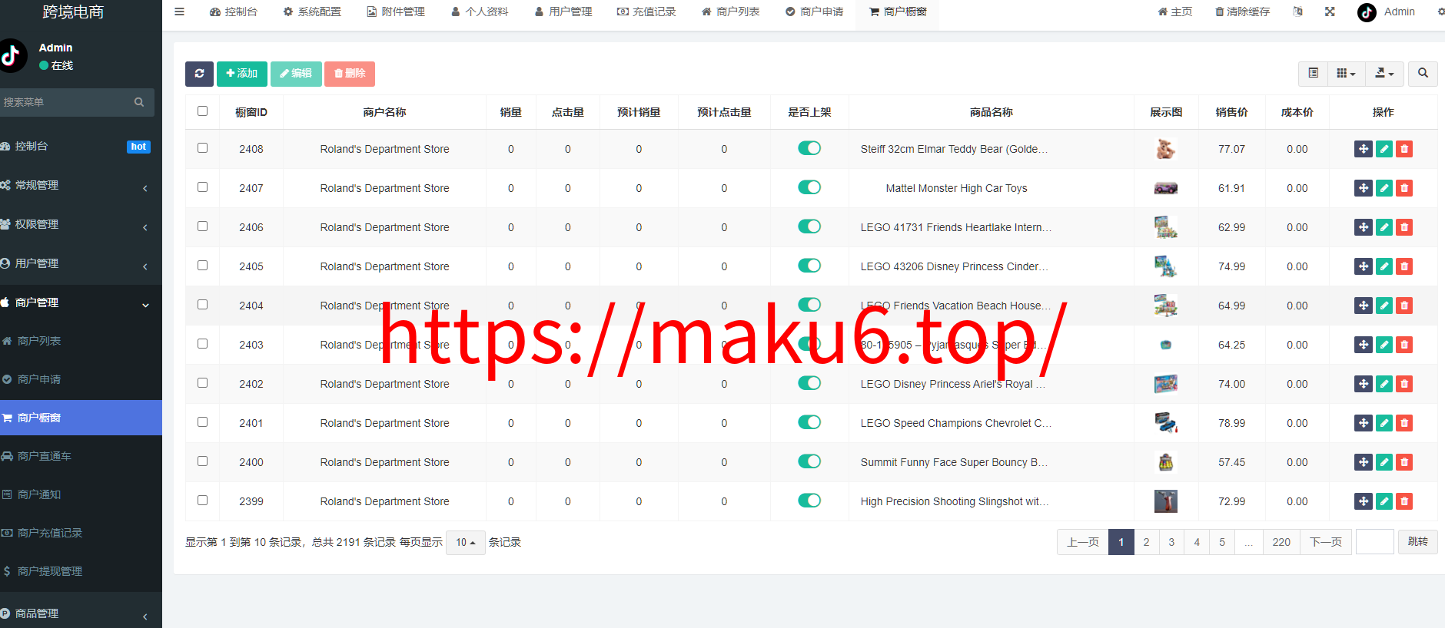The width and height of the screenshot is (1445, 628).
Task: Click the 跳转 jump button
Action: (x=1418, y=542)
